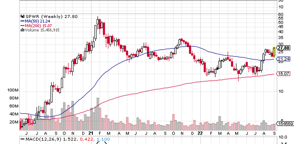Click the MA(200) 15.07 legend text

(x=39, y=25)
